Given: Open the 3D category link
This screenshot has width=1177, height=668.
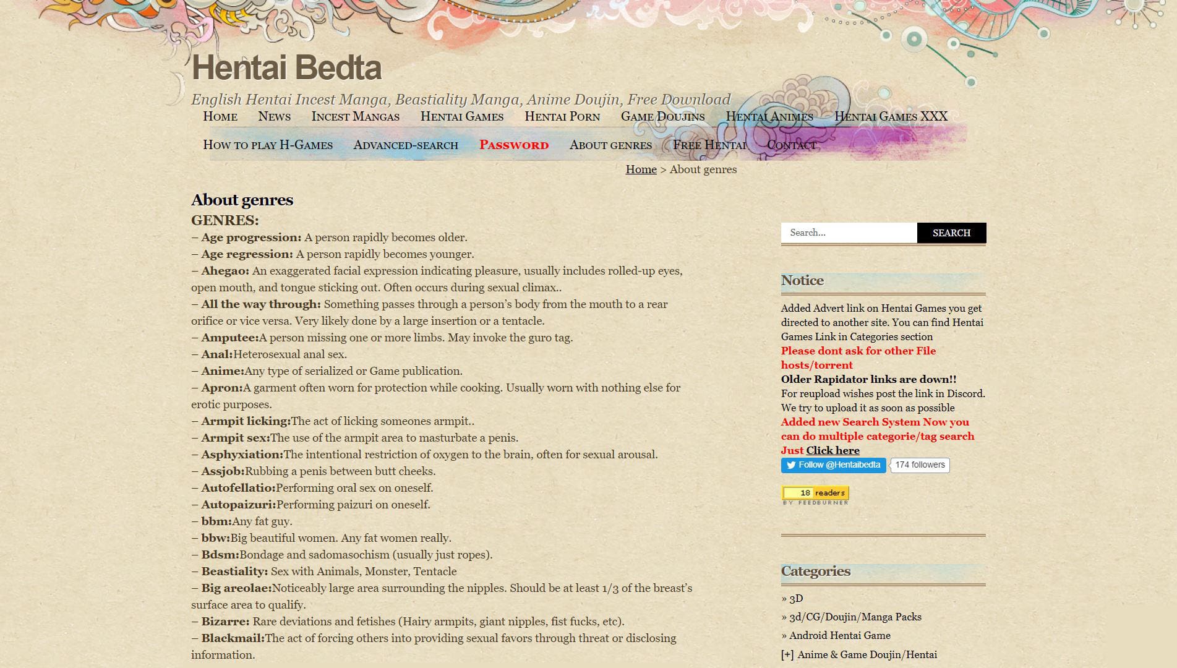Looking at the screenshot, I should click(796, 598).
